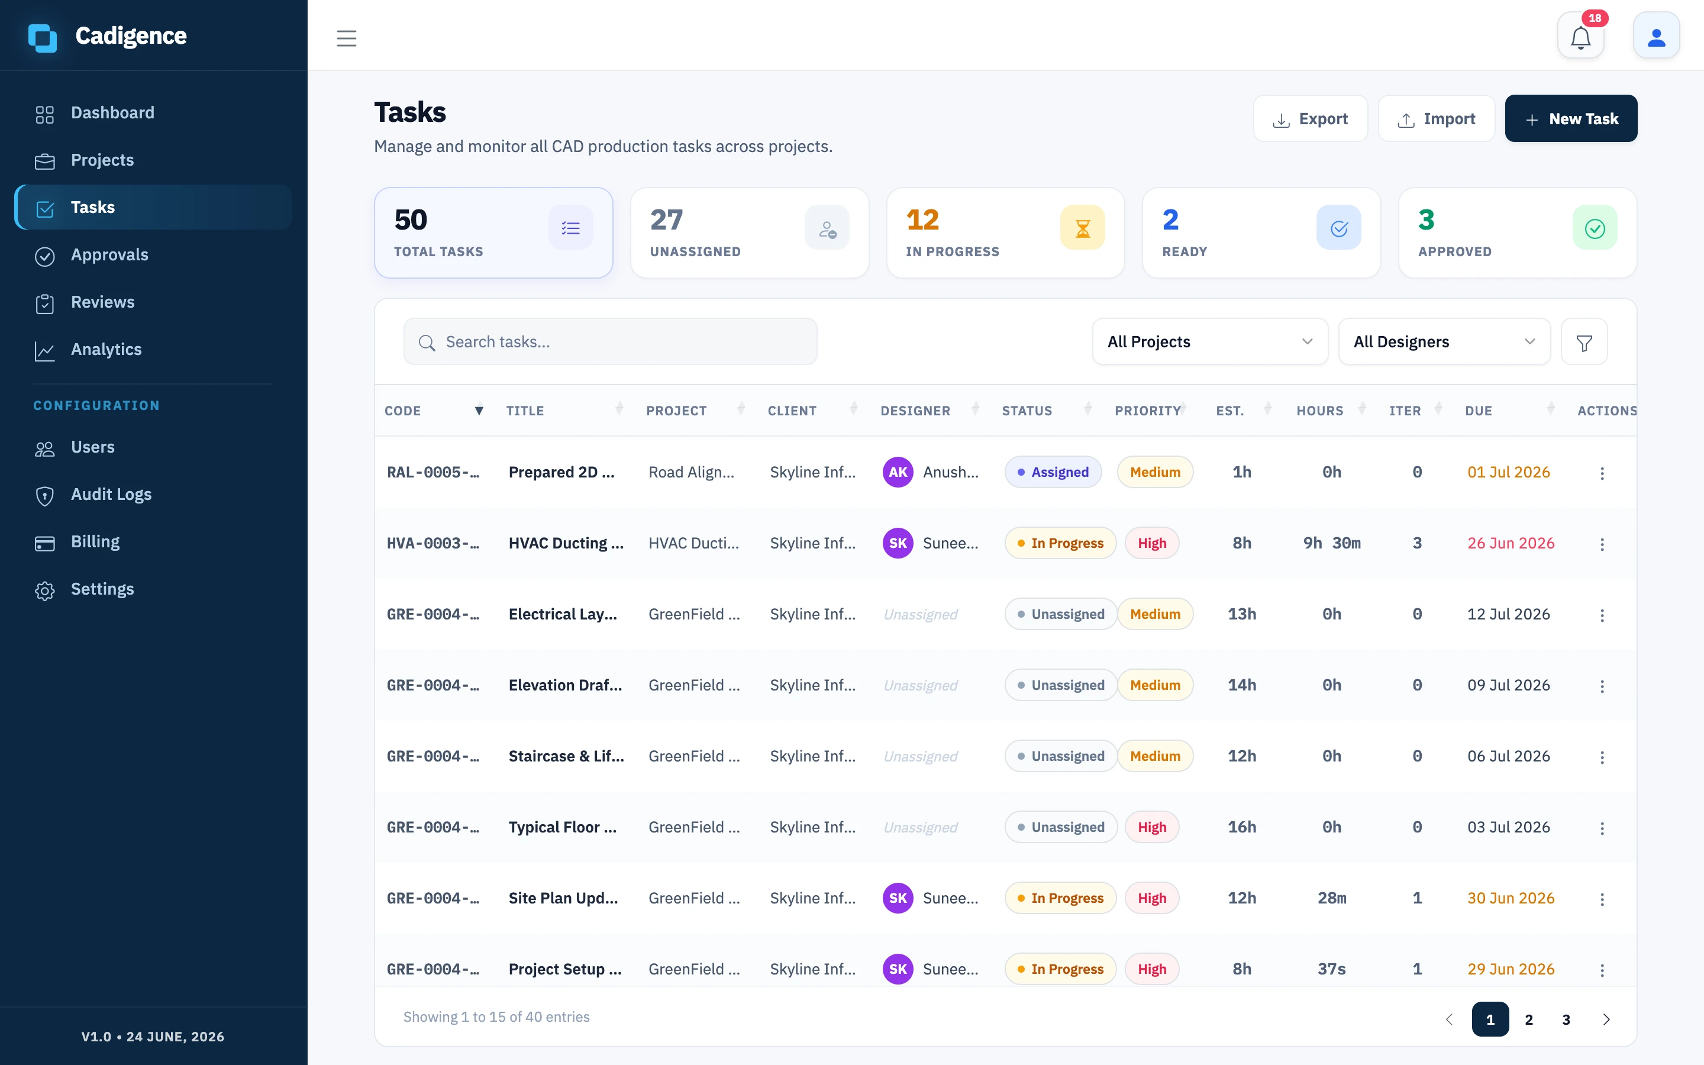This screenshot has height=1065, width=1704.
Task: Filter by the Approved summary card
Action: (x=1518, y=233)
